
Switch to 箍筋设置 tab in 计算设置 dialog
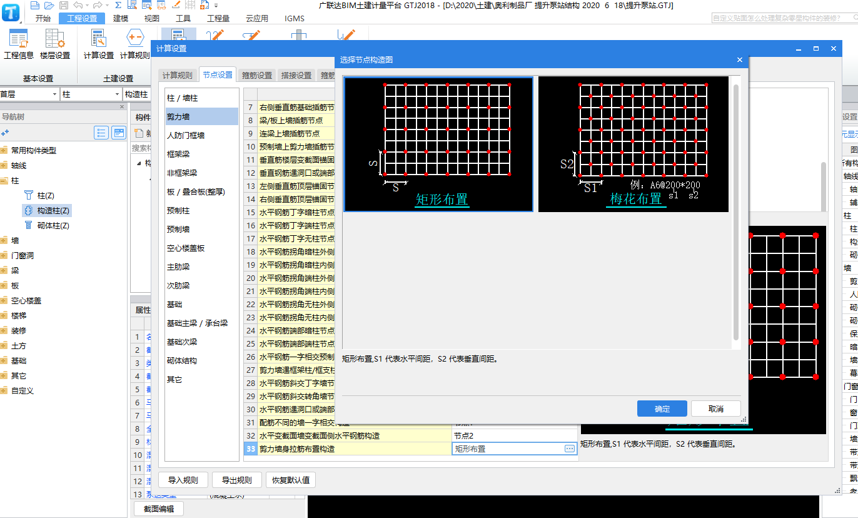pyautogui.click(x=257, y=75)
